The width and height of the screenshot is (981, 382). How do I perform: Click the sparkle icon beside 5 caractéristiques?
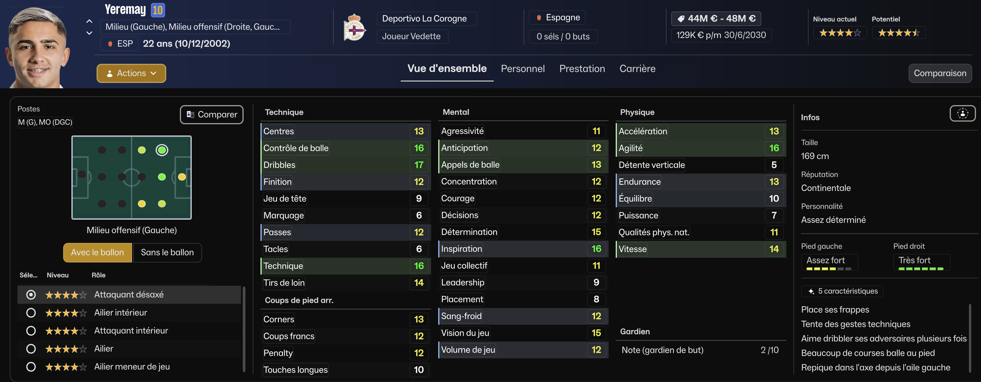(x=811, y=291)
